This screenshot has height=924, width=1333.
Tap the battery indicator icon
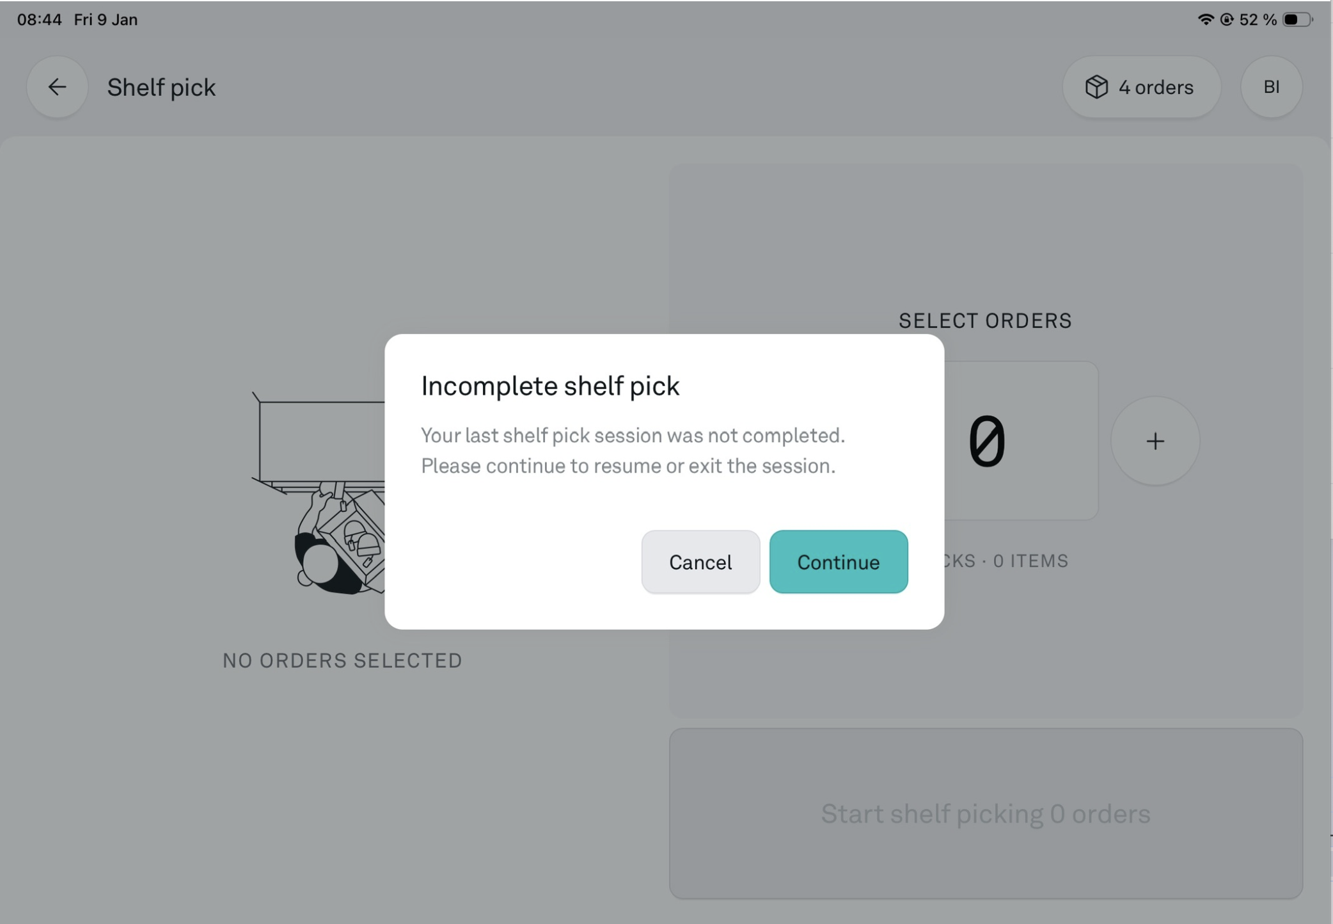(1297, 20)
